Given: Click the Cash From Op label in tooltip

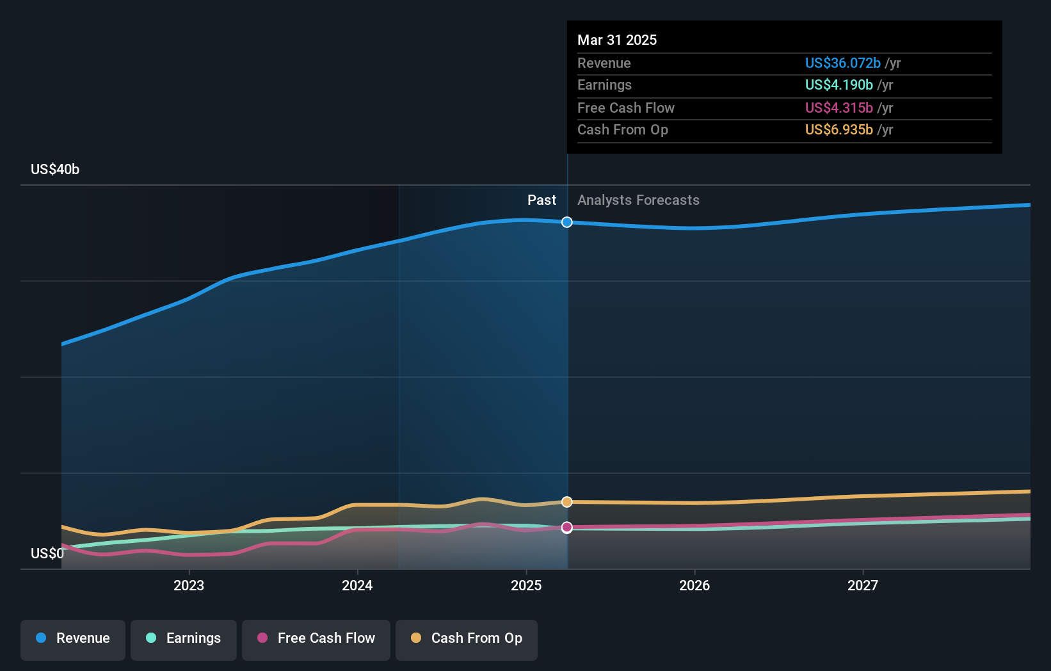Looking at the screenshot, I should (623, 129).
